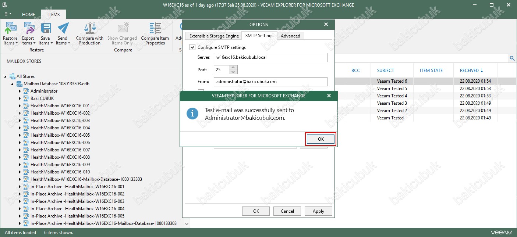This screenshot has width=517, height=237.
Task: Collapse the All Stores tree node
Action: pos(5,76)
